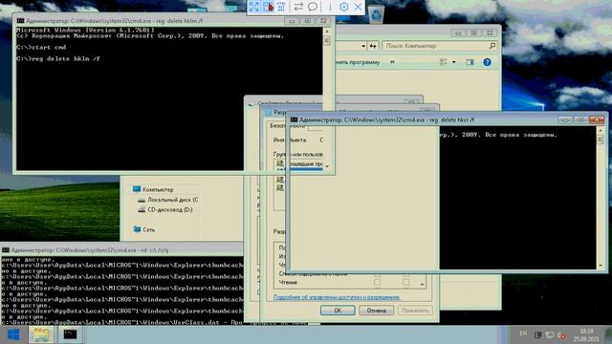
Task: Click the hklm cmd window title bar icon
Action: [x=20, y=21]
